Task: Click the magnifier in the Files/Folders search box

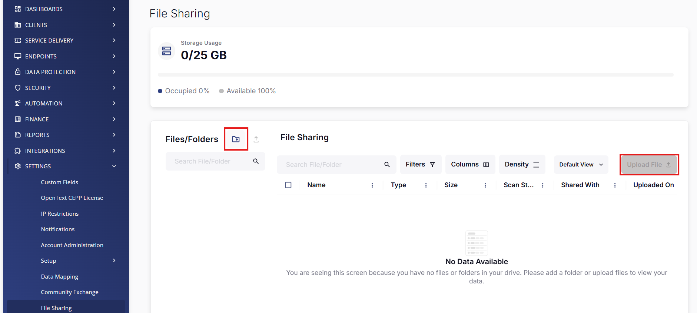Action: pos(256,161)
